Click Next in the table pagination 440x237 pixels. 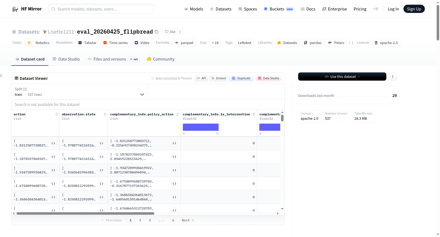click(x=188, y=220)
